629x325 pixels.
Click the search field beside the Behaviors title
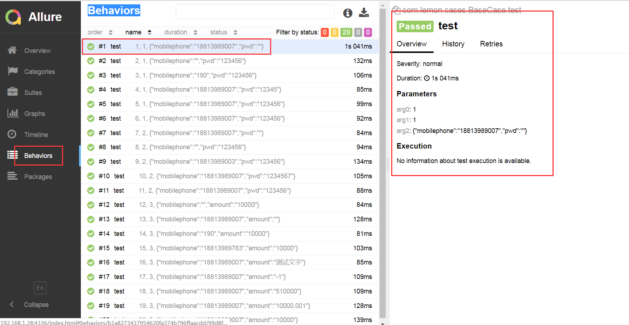click(255, 12)
